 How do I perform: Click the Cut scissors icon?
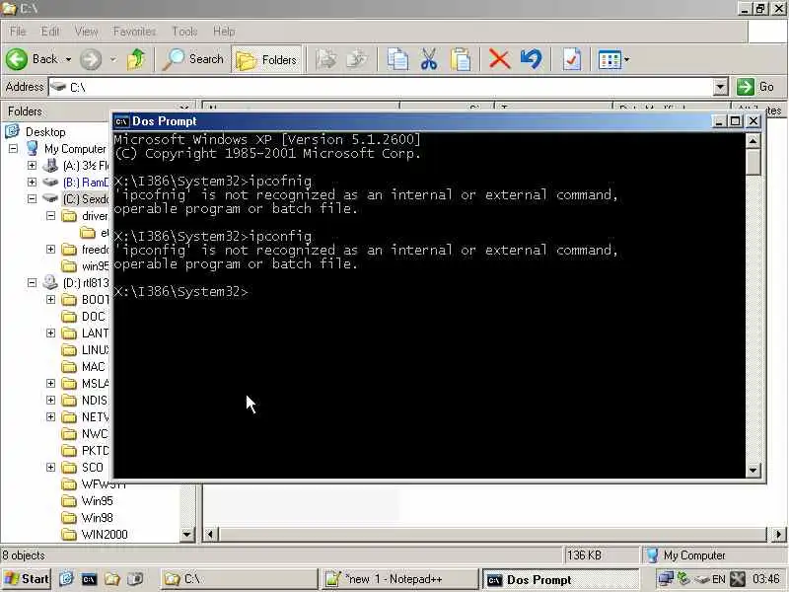coord(429,59)
